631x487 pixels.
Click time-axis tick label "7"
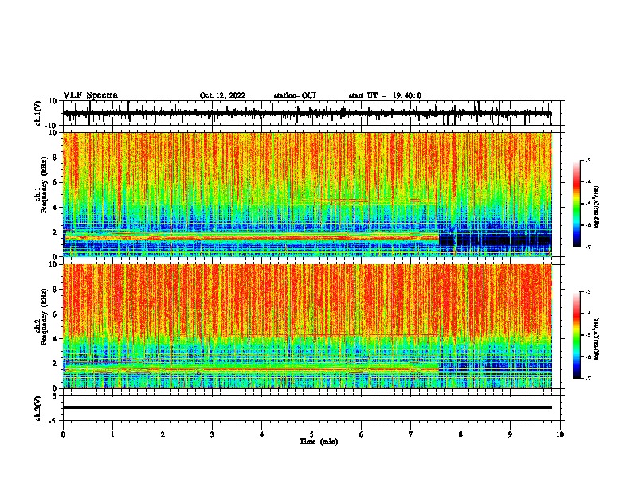[x=411, y=434]
